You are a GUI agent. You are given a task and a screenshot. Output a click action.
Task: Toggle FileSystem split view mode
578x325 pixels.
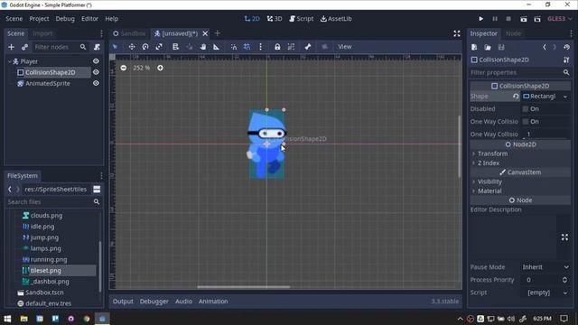[x=97, y=189]
